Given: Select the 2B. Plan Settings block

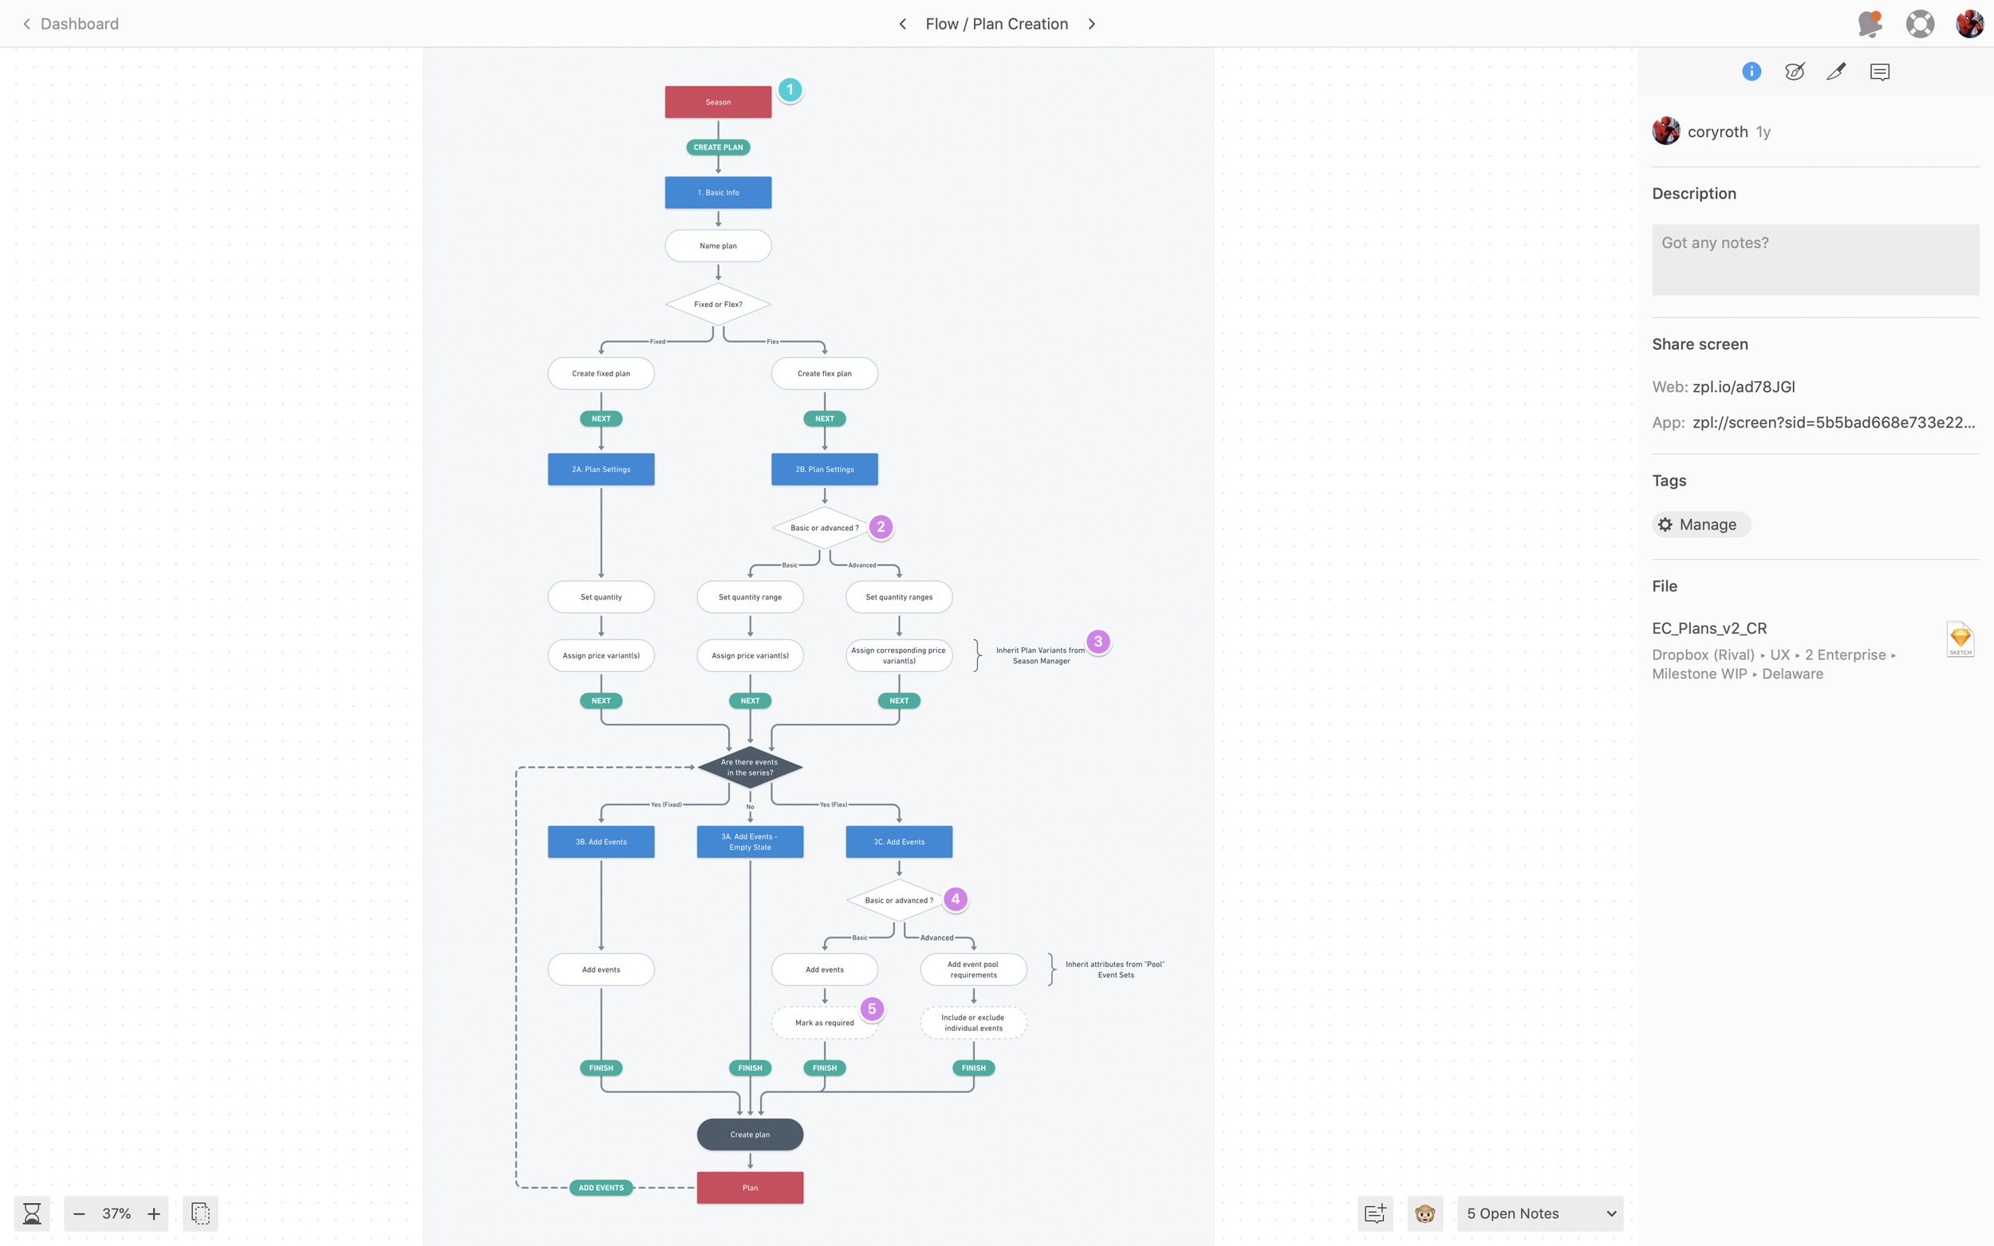Looking at the screenshot, I should [824, 469].
